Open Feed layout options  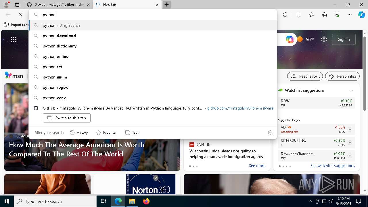point(305,76)
